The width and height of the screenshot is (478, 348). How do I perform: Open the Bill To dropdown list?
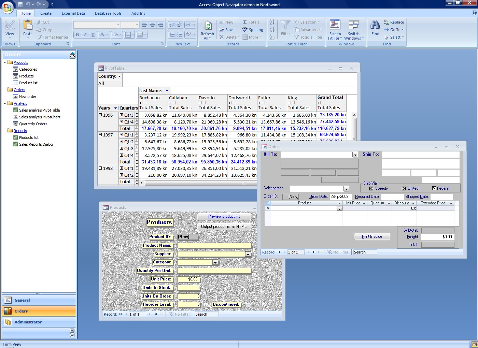coord(355,155)
